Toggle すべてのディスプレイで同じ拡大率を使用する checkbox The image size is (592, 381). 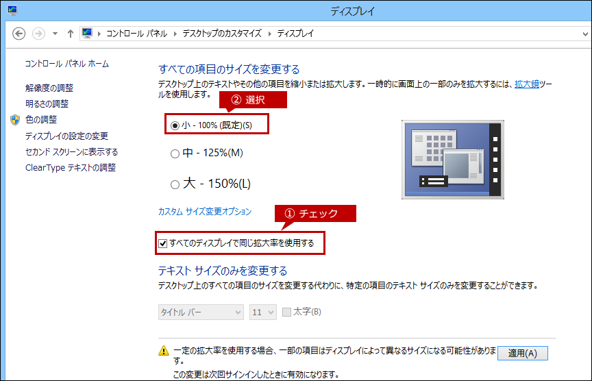[x=162, y=243]
